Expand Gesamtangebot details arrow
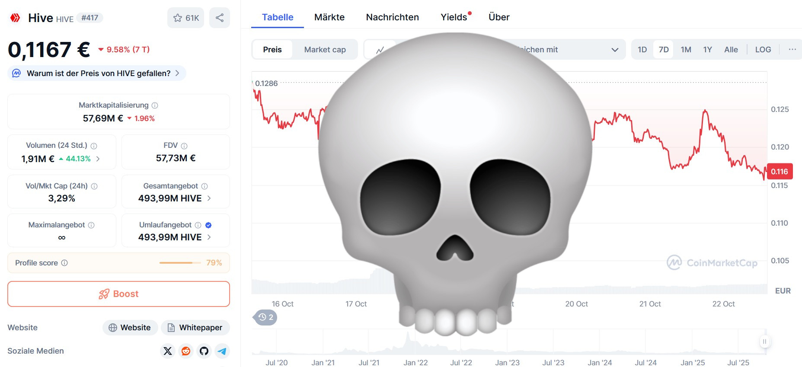802x367 pixels. (209, 198)
